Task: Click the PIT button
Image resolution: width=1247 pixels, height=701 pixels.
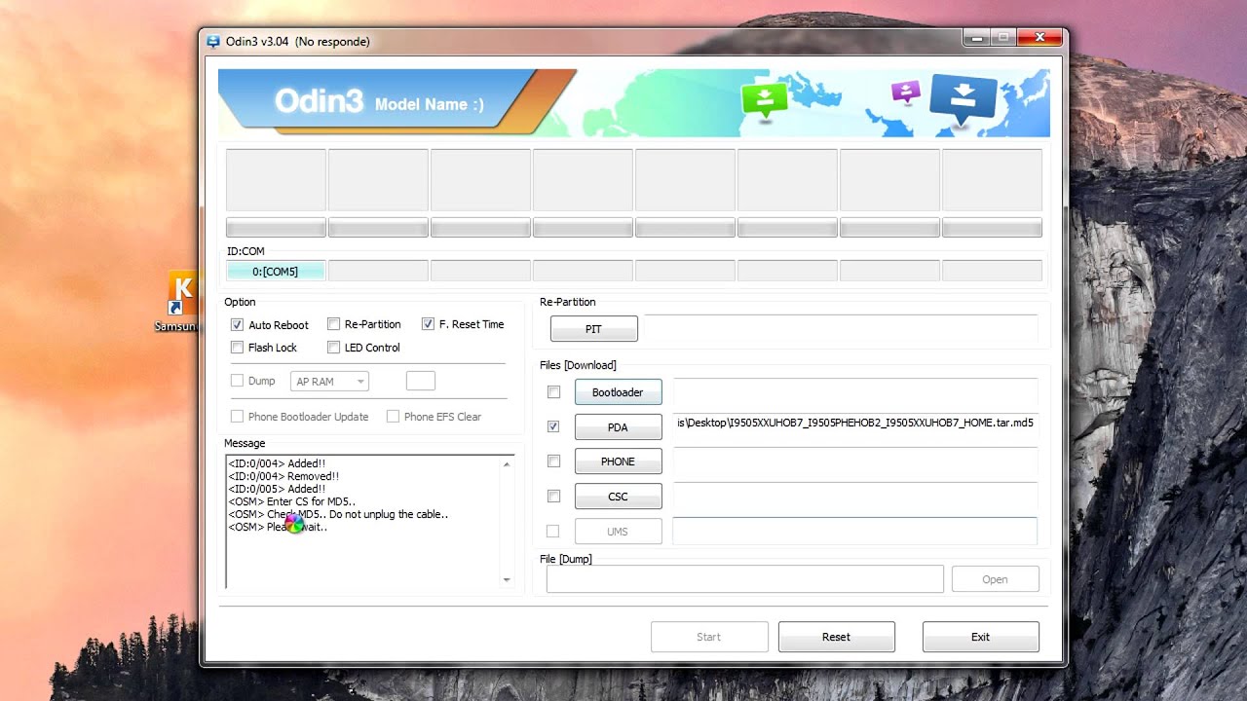Action: 593,329
